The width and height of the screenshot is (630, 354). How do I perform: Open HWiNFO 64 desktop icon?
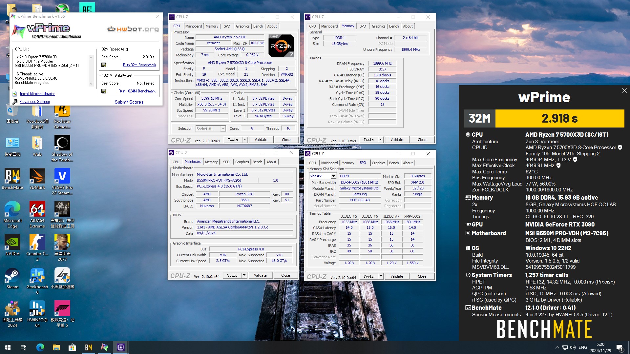[37, 314]
